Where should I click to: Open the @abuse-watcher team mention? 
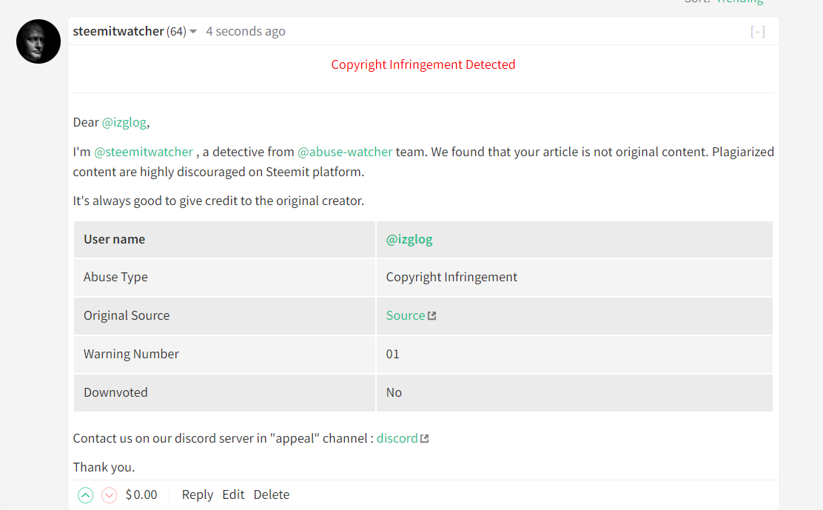point(345,152)
